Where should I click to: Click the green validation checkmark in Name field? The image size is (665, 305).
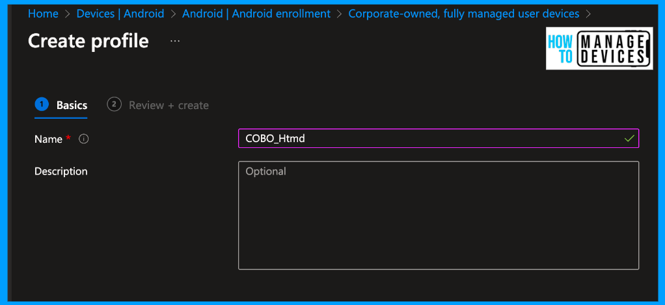click(629, 138)
